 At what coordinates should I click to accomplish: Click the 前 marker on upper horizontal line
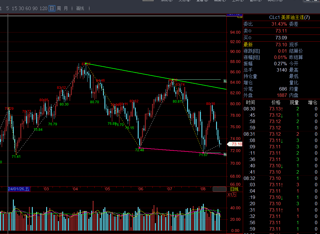(x=225, y=81)
